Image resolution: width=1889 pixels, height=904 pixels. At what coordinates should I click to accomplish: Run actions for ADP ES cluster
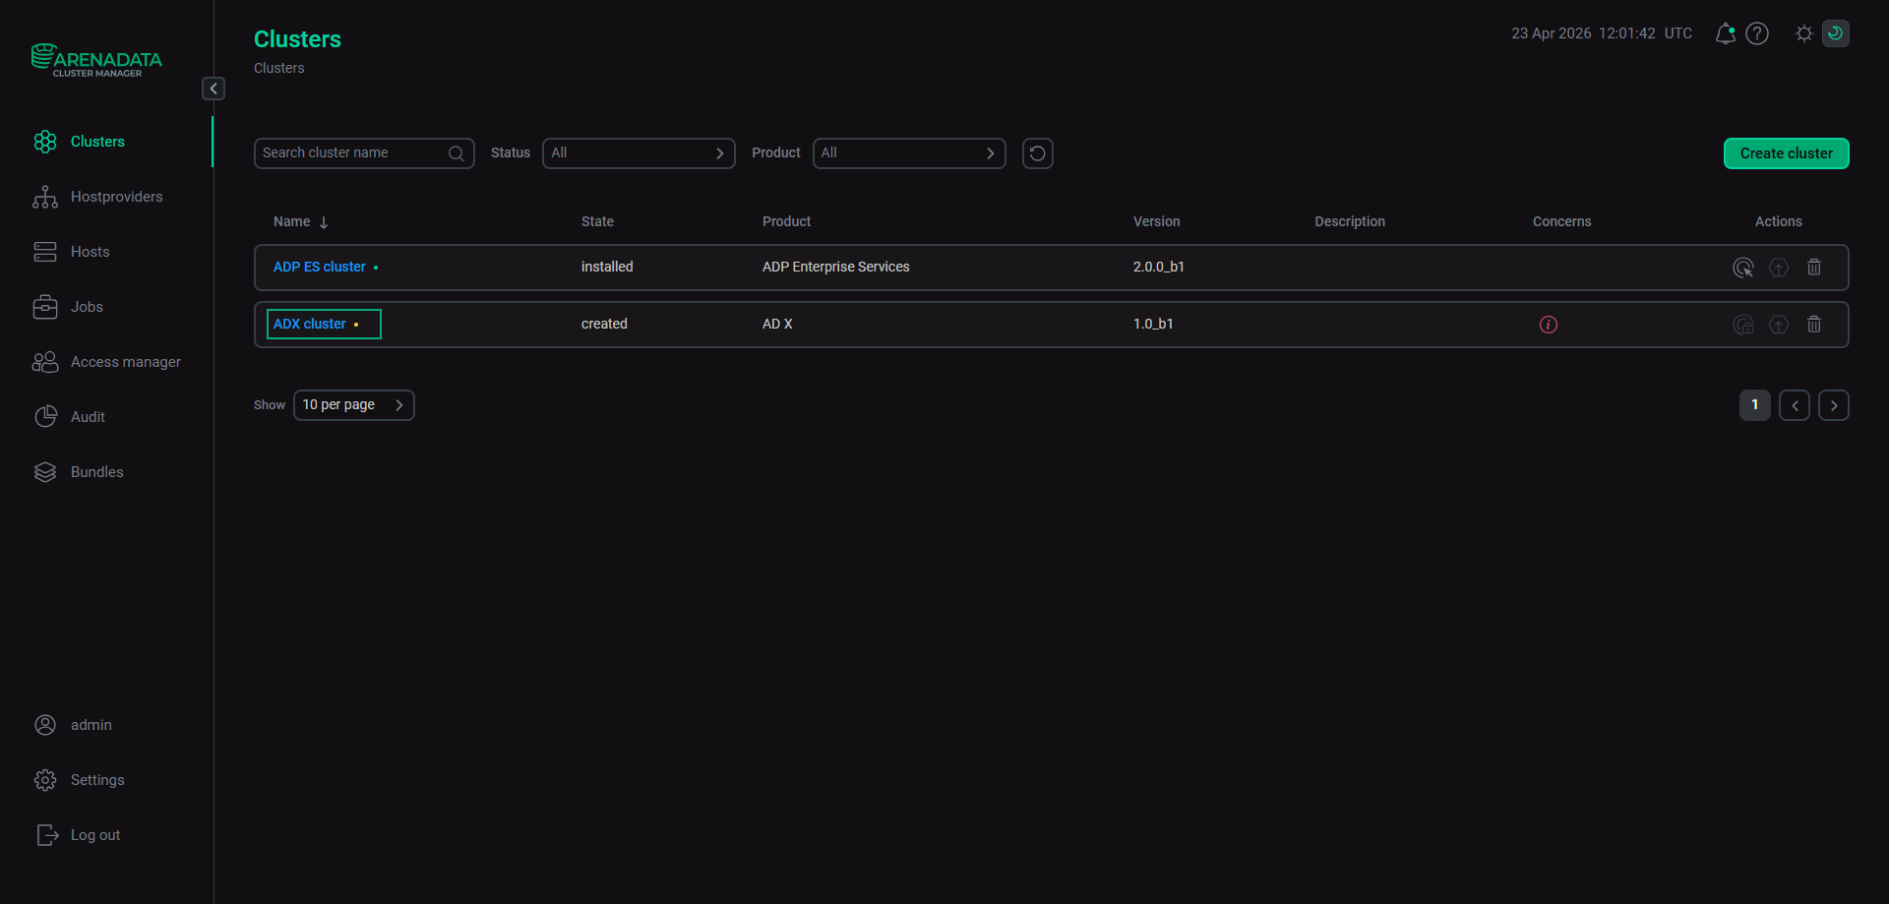coord(1742,268)
